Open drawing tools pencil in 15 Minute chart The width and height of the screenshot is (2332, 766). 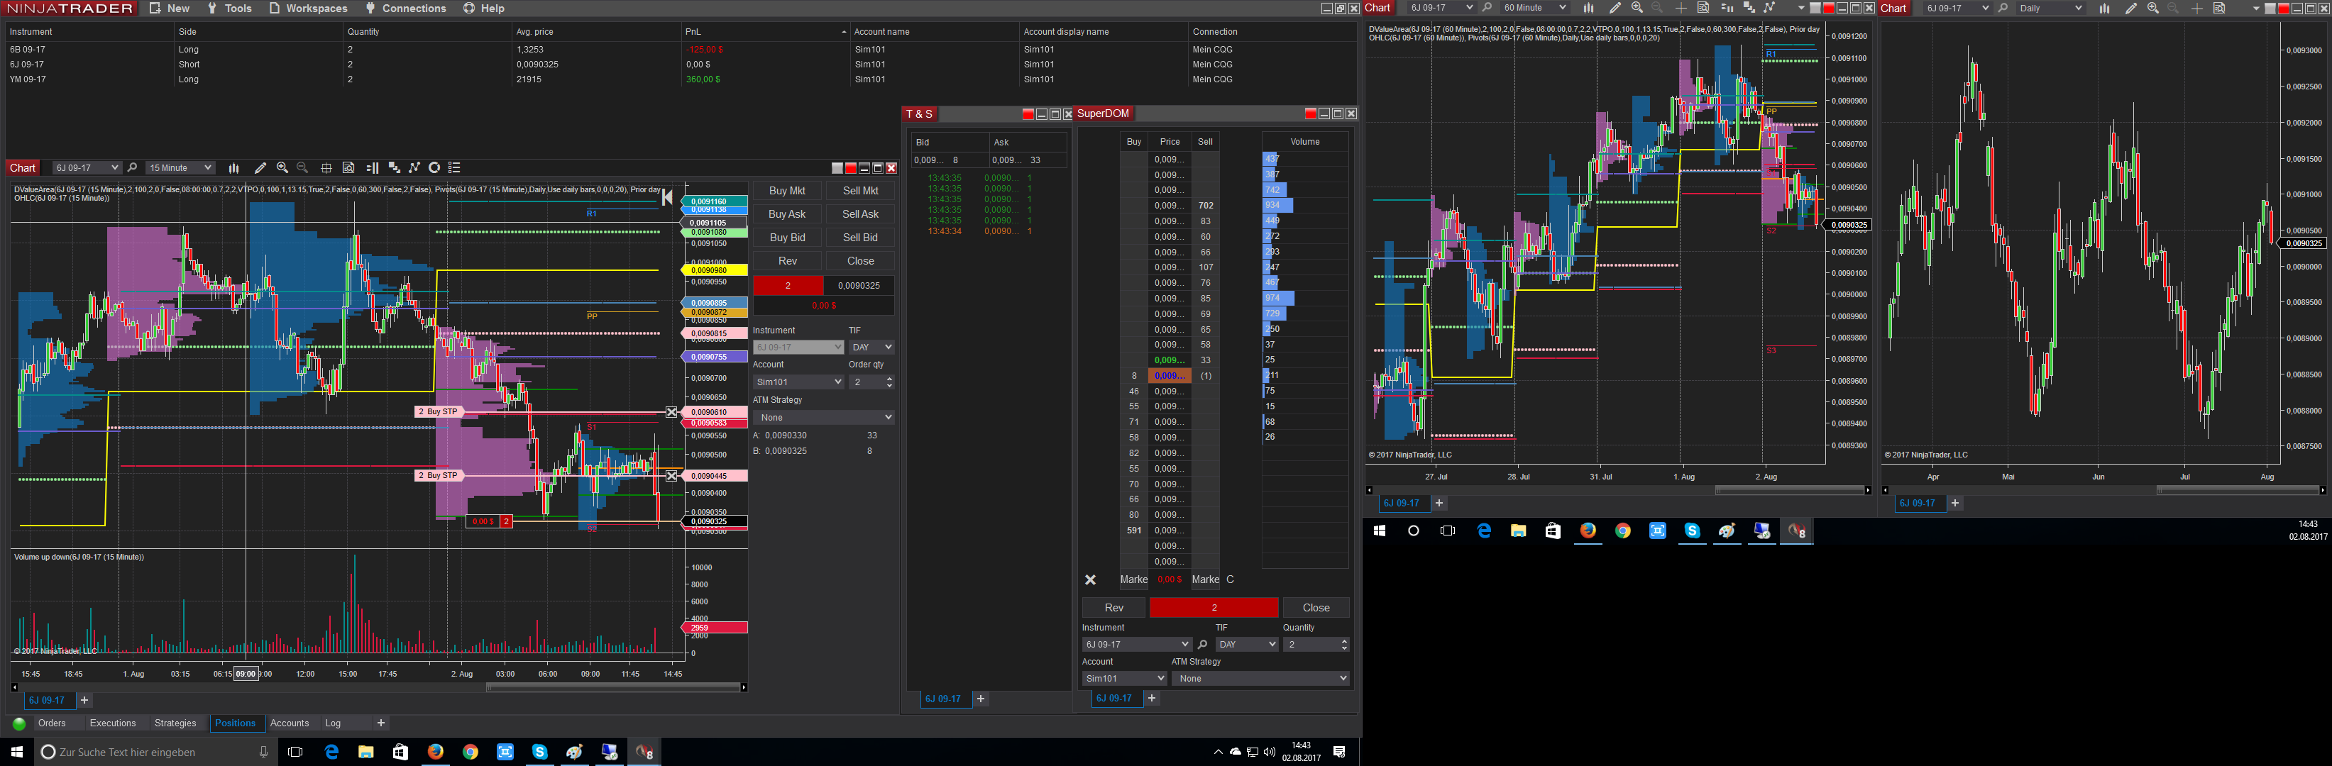(260, 168)
